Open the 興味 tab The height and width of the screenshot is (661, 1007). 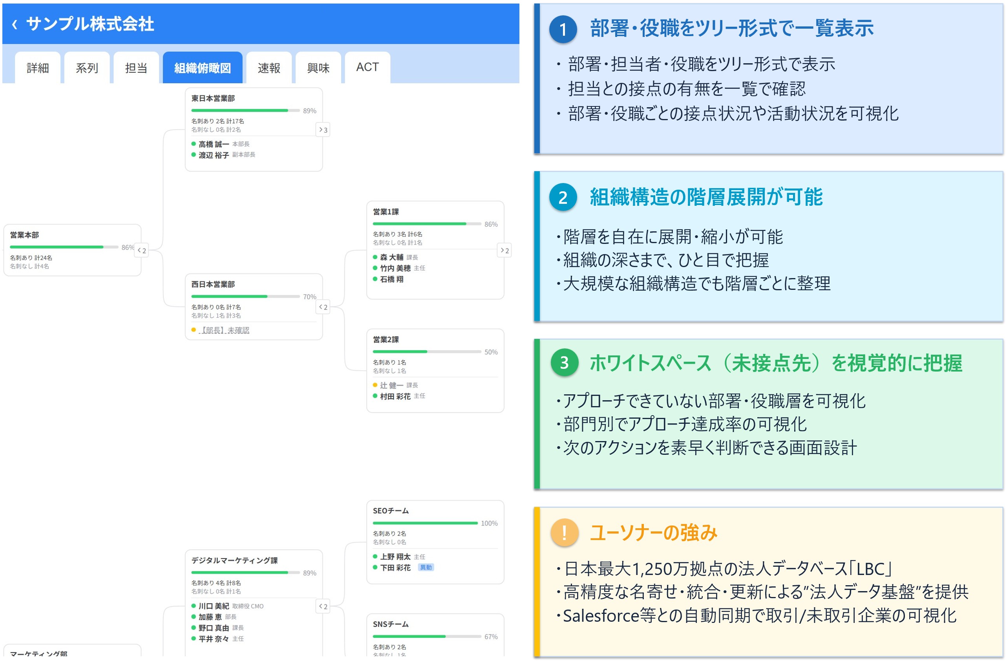point(318,68)
